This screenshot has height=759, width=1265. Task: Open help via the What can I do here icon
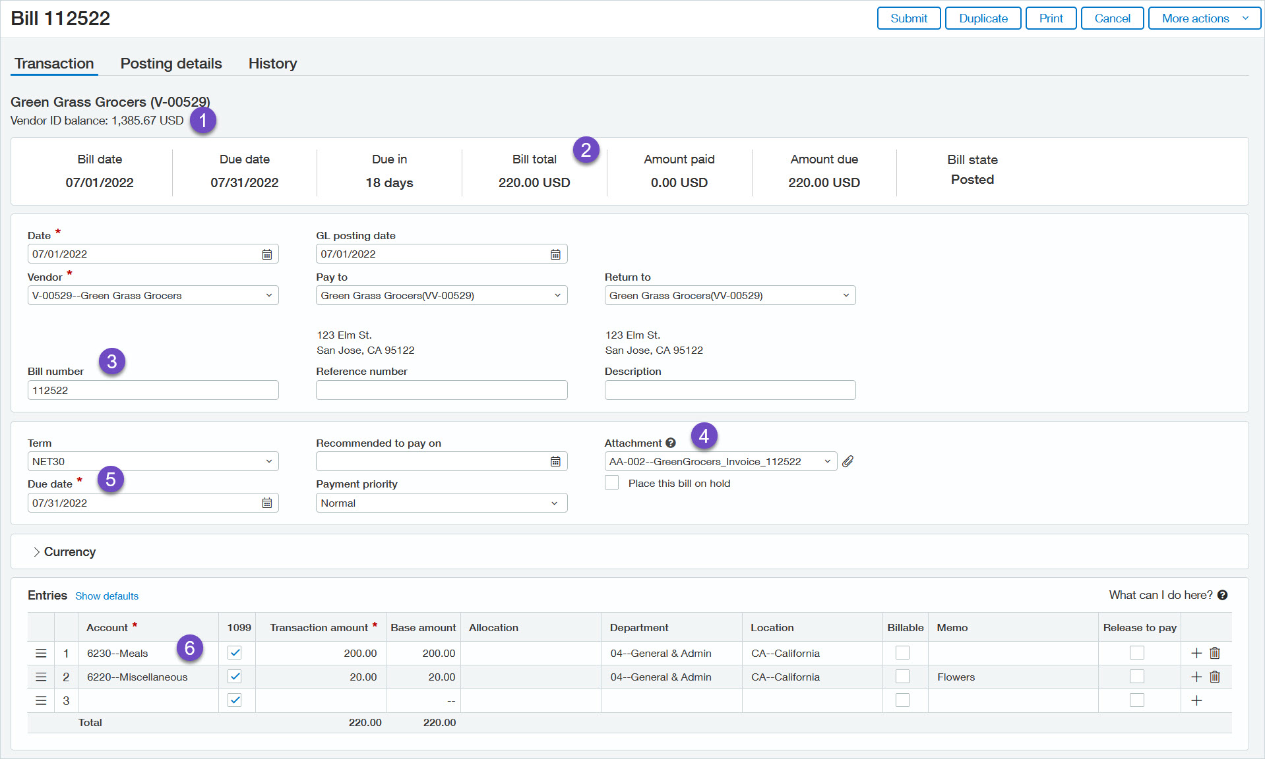click(x=1223, y=595)
